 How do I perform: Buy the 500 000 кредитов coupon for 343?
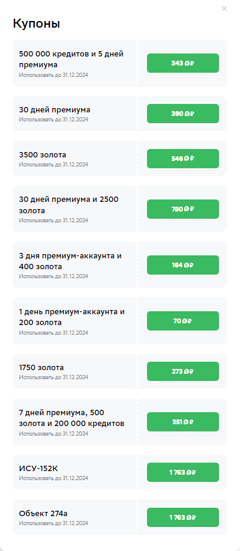click(x=183, y=63)
